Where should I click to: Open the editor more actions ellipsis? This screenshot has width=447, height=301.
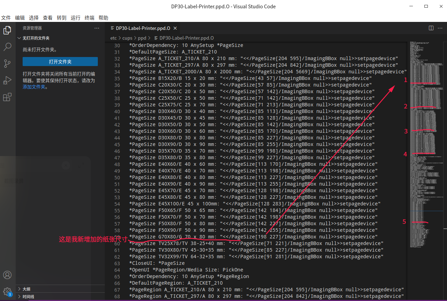(440, 28)
